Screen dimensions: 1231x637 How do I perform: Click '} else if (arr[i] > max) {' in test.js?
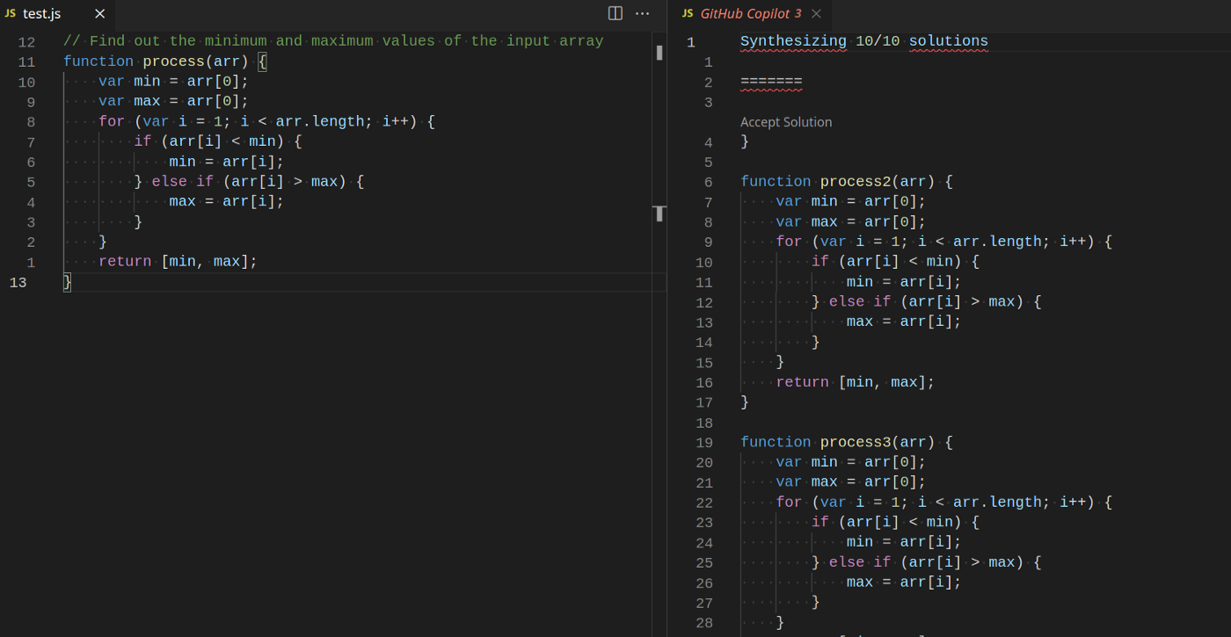(249, 182)
